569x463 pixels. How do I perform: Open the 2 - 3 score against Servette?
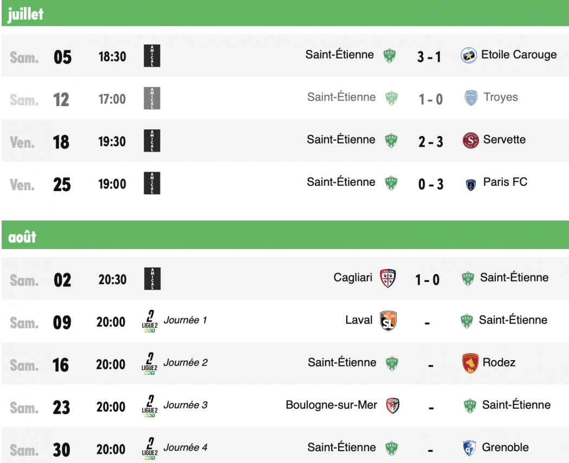[x=431, y=142]
